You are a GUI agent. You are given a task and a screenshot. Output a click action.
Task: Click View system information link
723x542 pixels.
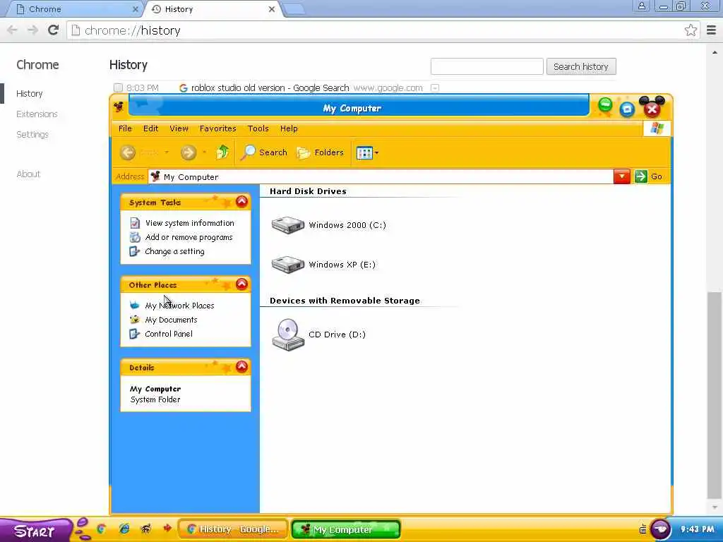click(189, 223)
